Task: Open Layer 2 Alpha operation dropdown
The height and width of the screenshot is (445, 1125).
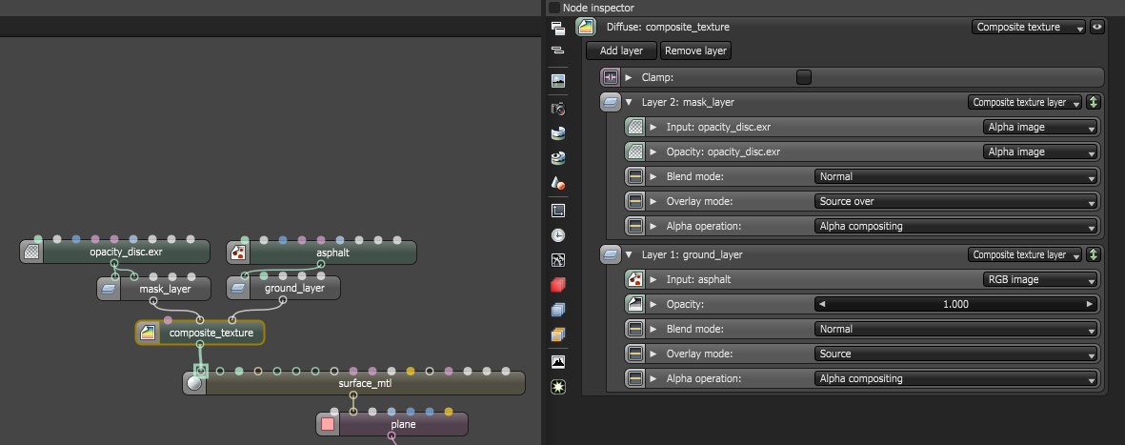Action: [x=955, y=226]
